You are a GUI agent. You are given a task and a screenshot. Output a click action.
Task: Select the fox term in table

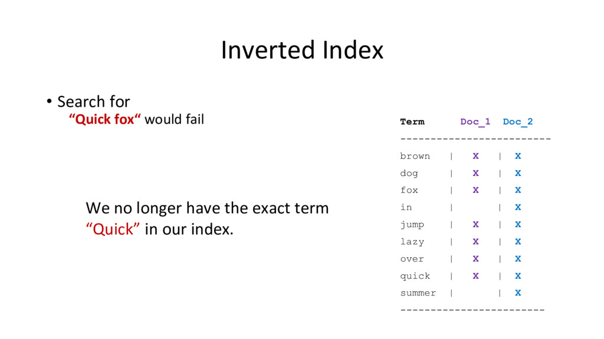409,190
